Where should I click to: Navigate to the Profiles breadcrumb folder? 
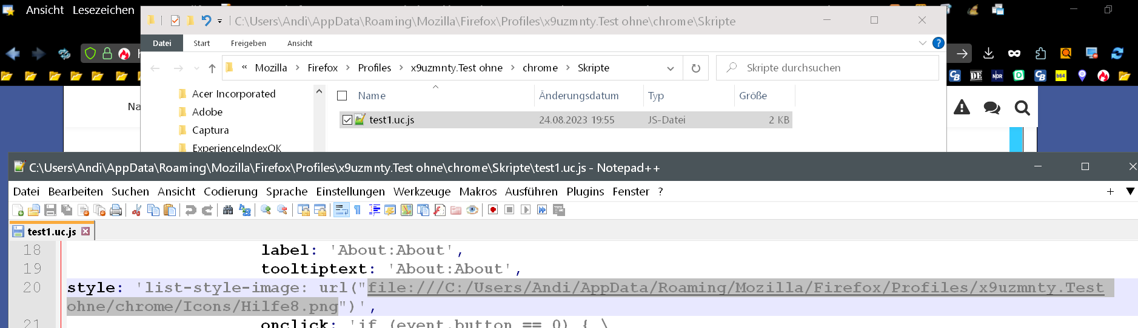coord(374,68)
